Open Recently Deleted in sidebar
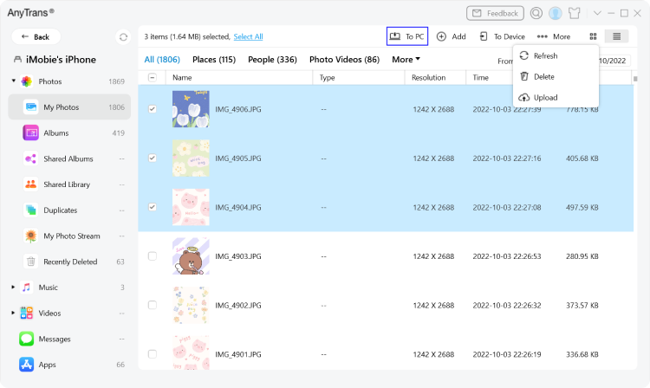Image resolution: width=650 pixels, height=388 pixels. [70, 262]
